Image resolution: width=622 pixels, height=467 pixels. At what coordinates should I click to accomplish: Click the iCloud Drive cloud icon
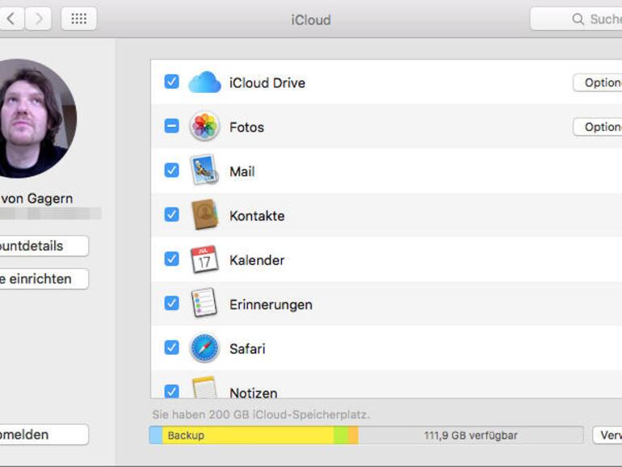click(204, 82)
